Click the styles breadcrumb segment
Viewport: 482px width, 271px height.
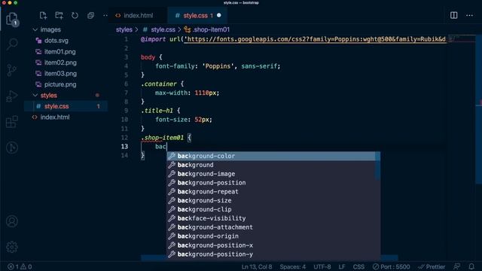point(124,29)
